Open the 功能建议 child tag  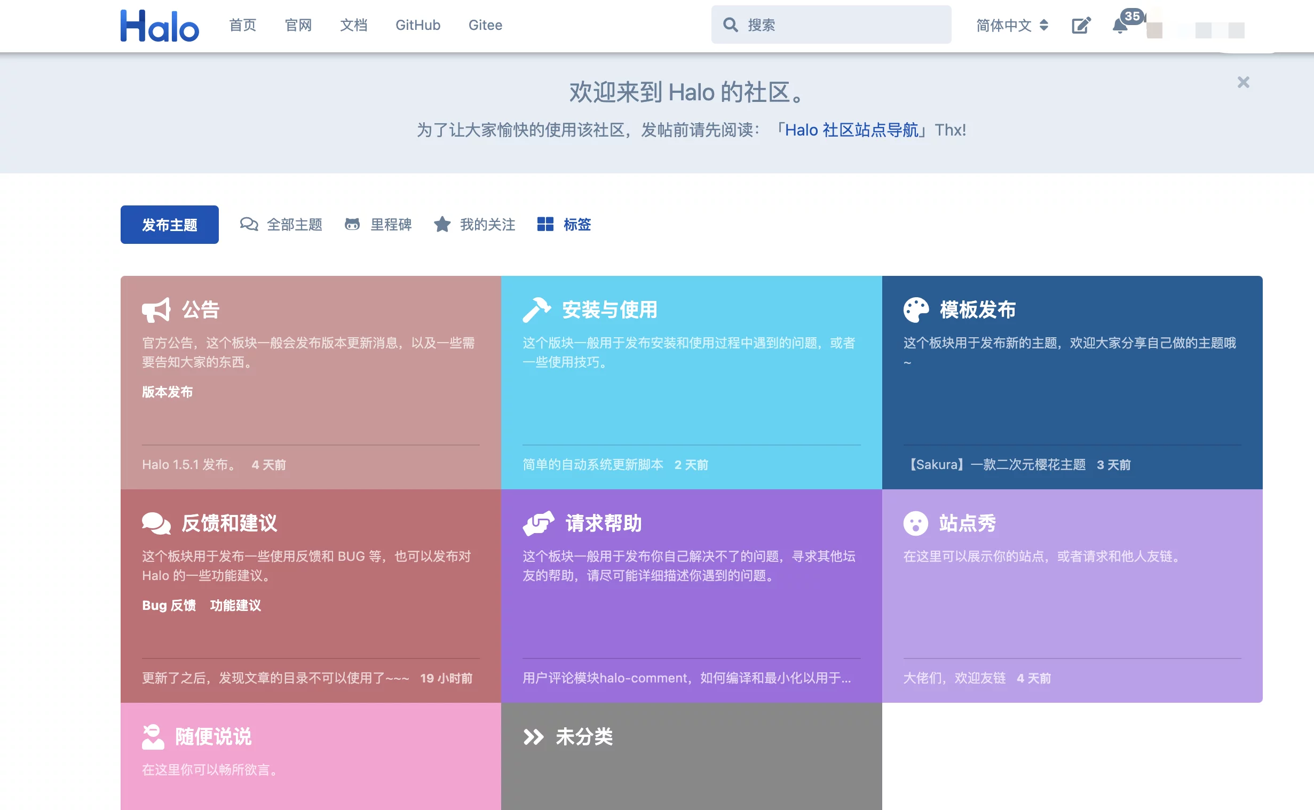235,605
